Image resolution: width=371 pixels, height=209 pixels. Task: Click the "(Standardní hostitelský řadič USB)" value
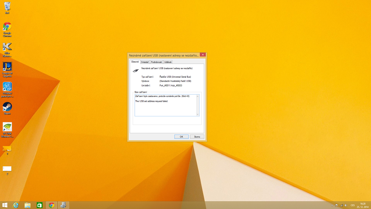pos(175,81)
